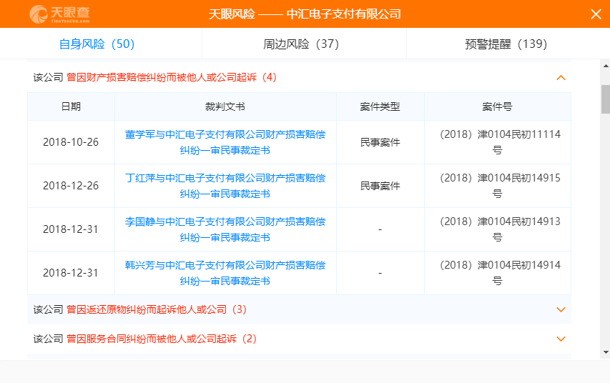Click 民事案件 in the 丁红萍 row
The height and width of the screenshot is (383, 610).
pos(380,186)
